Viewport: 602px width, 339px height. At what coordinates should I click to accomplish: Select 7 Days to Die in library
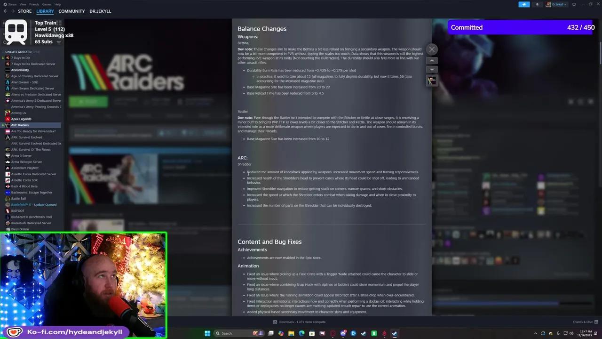pos(21,58)
